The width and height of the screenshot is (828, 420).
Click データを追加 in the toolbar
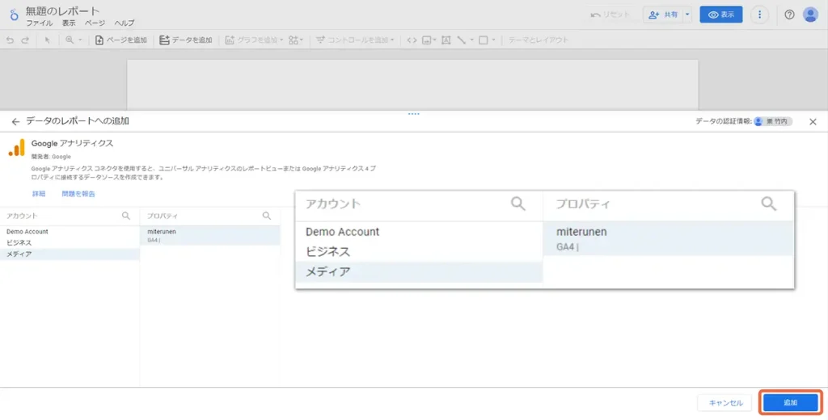(186, 40)
